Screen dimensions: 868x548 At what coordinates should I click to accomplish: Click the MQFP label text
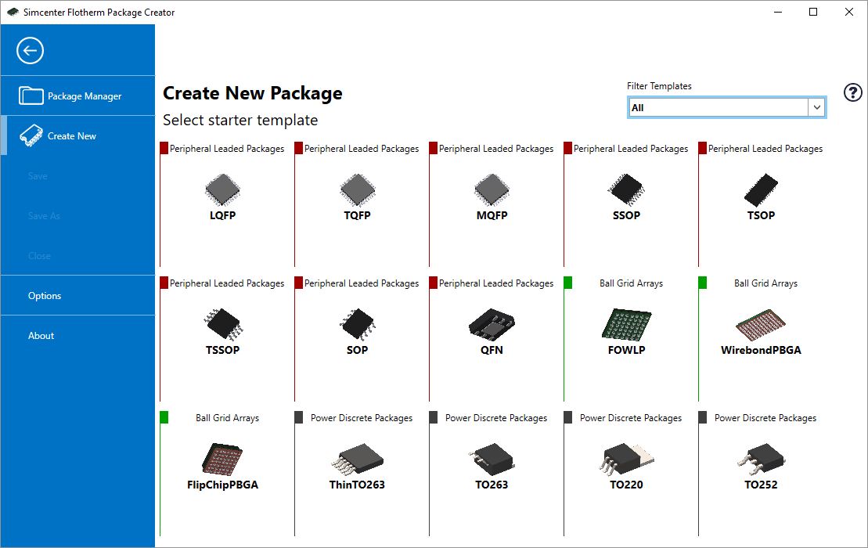click(x=492, y=215)
